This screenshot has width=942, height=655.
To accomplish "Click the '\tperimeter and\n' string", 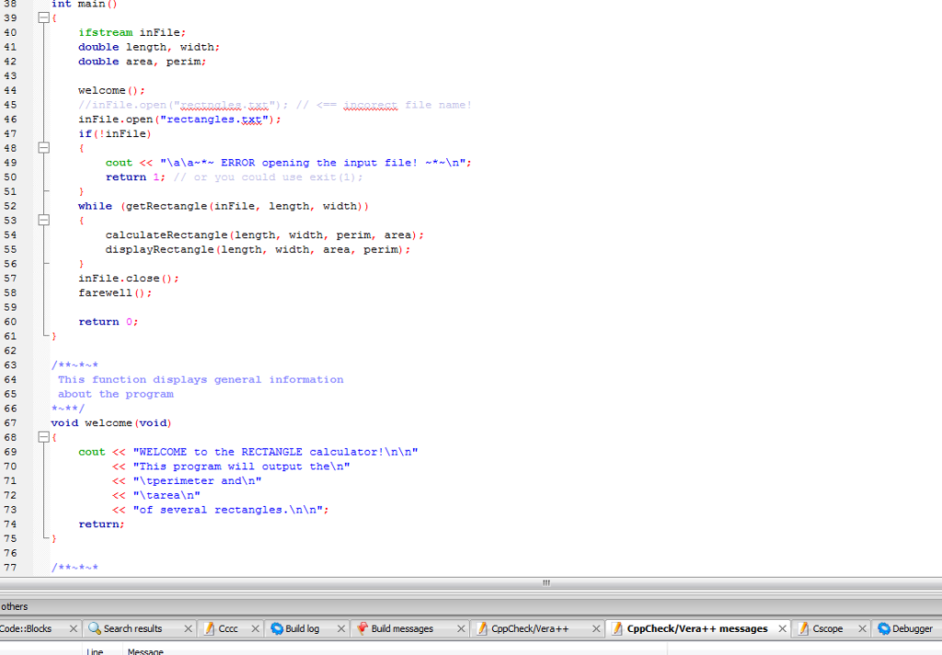I will (x=197, y=481).
